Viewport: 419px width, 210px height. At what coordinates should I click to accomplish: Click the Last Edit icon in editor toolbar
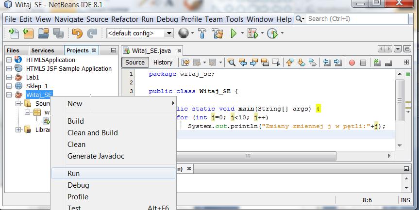(185, 63)
